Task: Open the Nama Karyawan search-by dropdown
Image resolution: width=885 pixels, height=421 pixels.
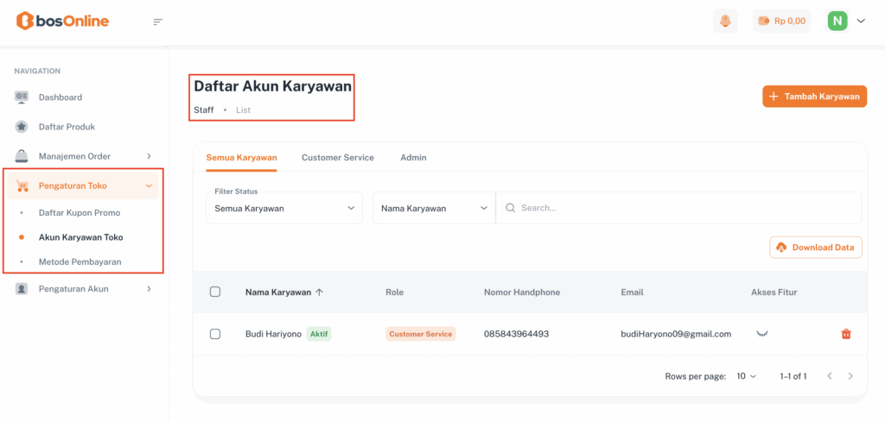Action: pos(434,208)
